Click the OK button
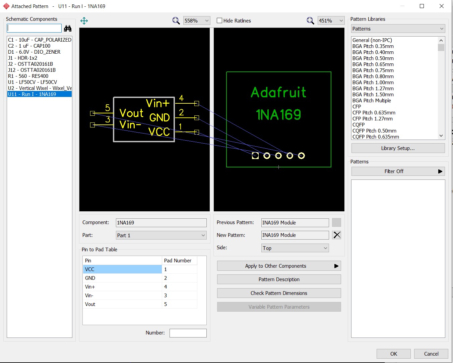This screenshot has width=453, height=363. coord(394,354)
